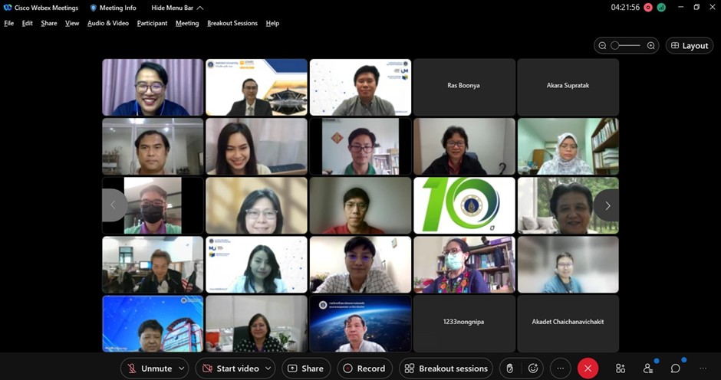Click the raise hand gesture icon
721x380 pixels.
coord(509,369)
